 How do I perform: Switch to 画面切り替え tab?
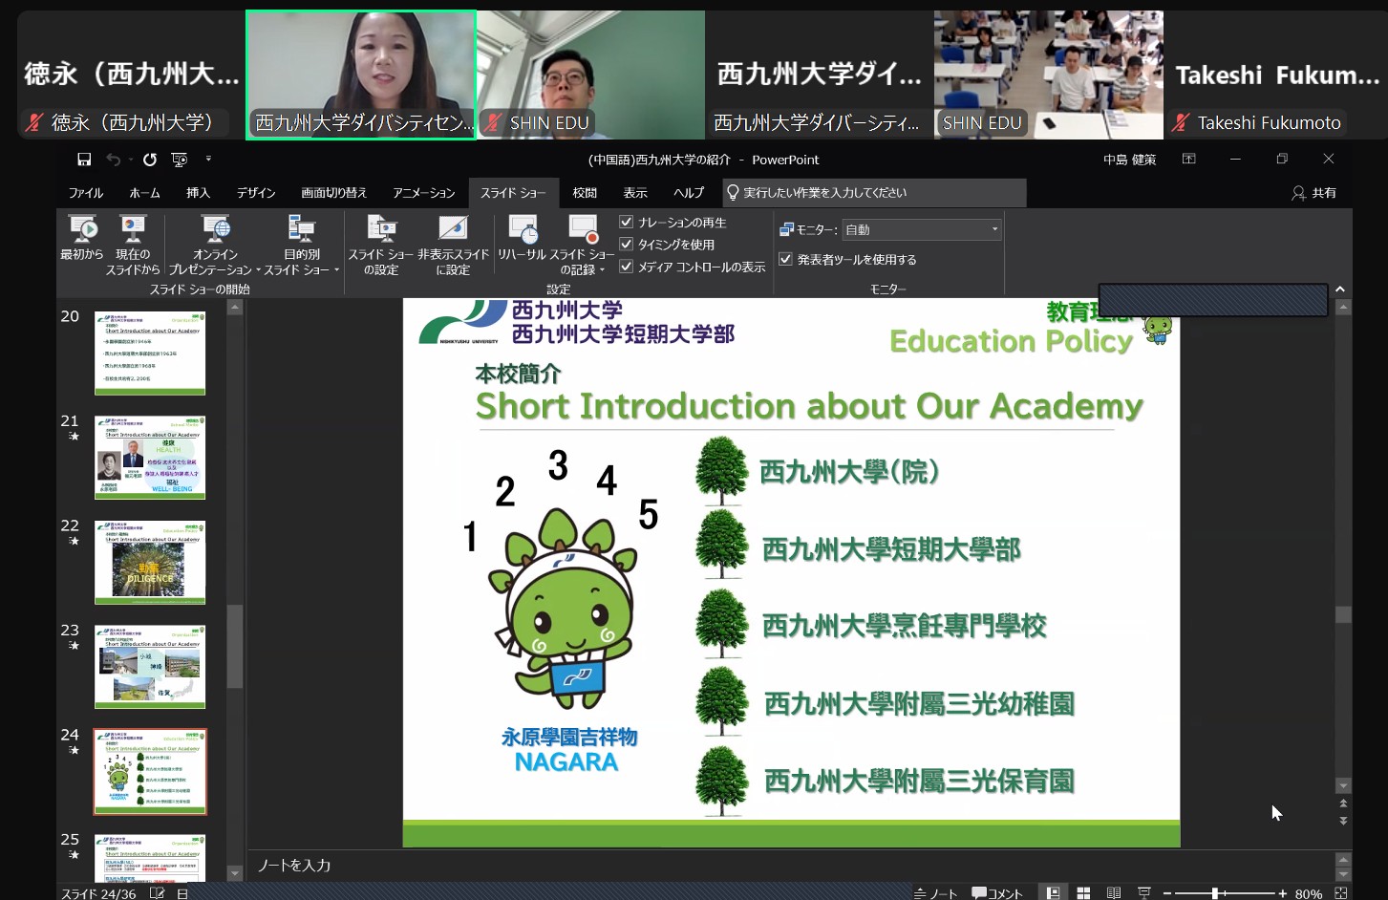coord(334,193)
